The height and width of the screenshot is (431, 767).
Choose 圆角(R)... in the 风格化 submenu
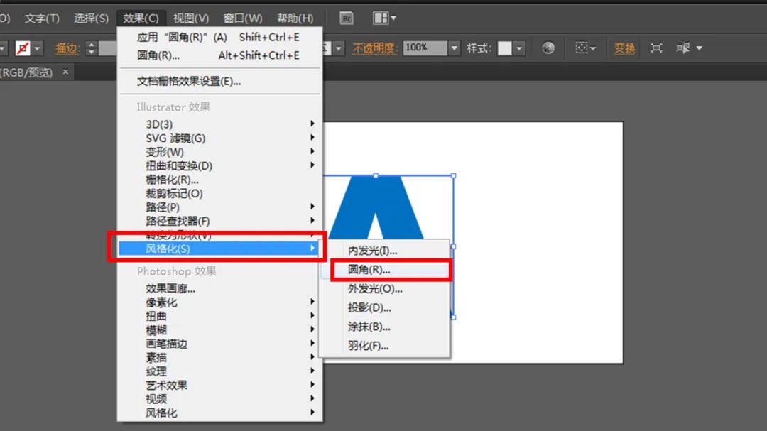384,270
